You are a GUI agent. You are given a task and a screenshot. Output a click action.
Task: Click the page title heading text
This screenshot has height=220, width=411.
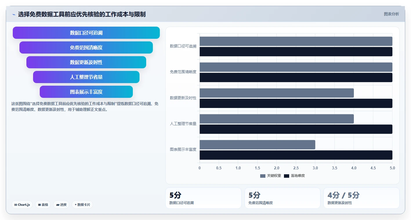[82, 14]
